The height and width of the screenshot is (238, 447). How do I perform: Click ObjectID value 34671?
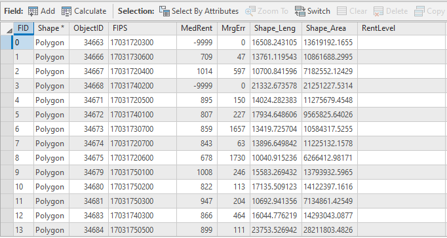[94, 100]
